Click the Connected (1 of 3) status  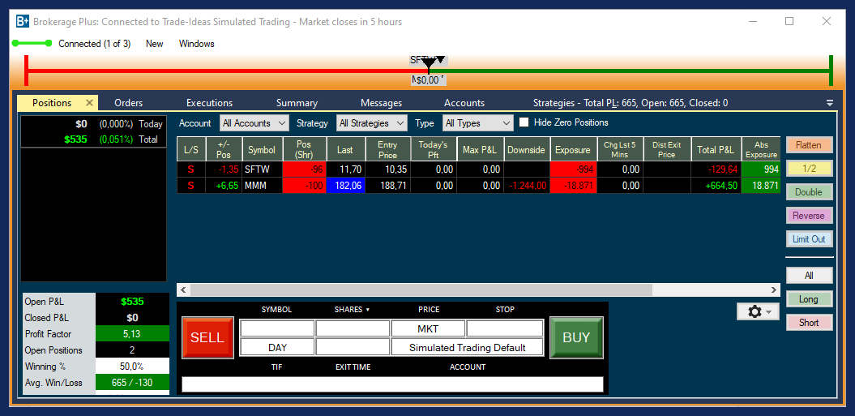[x=95, y=44]
